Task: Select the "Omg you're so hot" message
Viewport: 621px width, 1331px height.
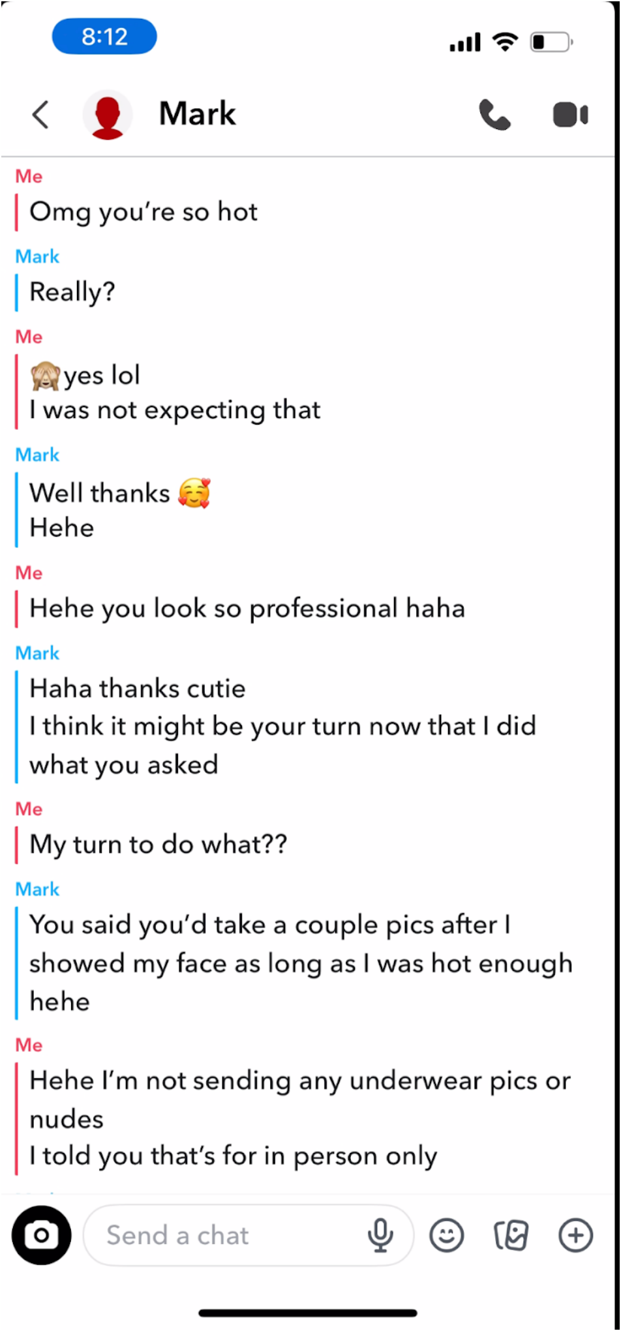Action: click(144, 212)
